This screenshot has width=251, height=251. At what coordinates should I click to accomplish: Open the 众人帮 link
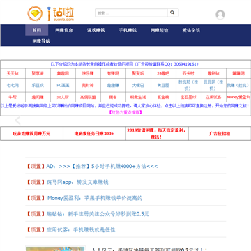(63, 97)
